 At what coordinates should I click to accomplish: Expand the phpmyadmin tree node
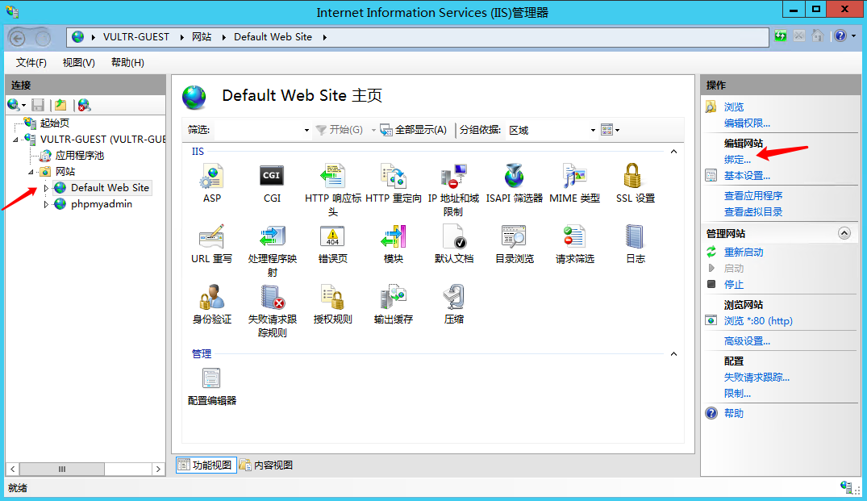(46, 204)
